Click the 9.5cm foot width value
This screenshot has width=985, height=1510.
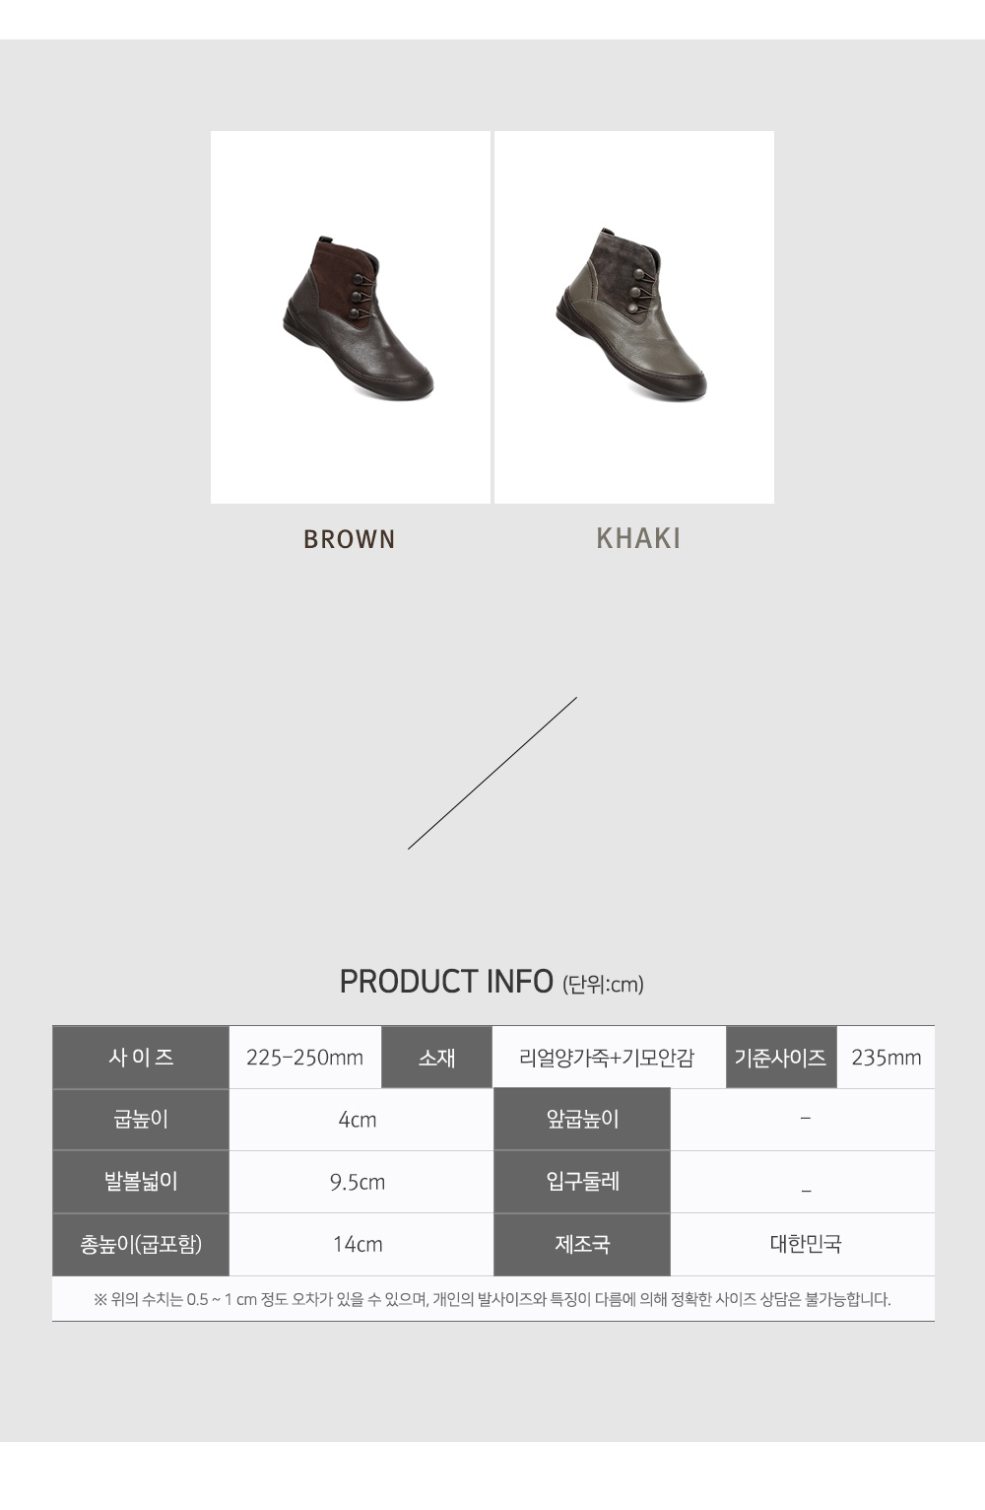(358, 1182)
